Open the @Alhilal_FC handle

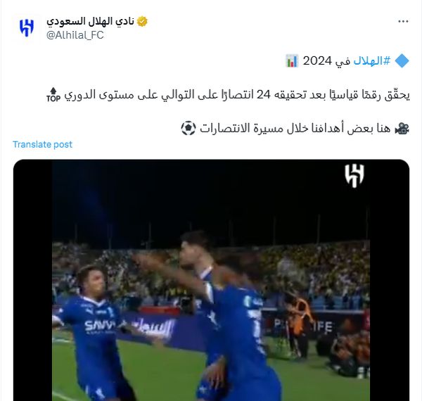coord(75,35)
